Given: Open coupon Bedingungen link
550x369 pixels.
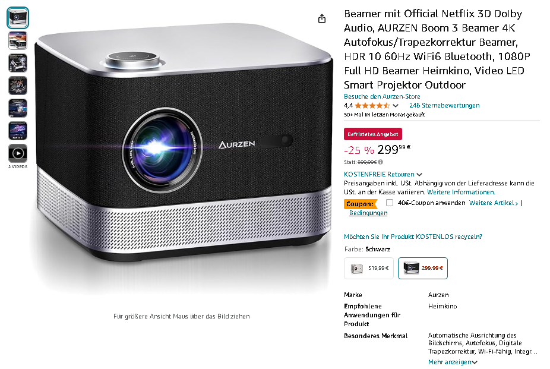Looking at the screenshot, I should (x=368, y=213).
